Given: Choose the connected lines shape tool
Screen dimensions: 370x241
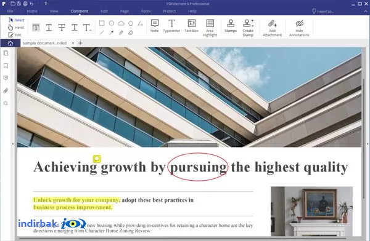Looking at the screenshot, I should coord(140,23).
